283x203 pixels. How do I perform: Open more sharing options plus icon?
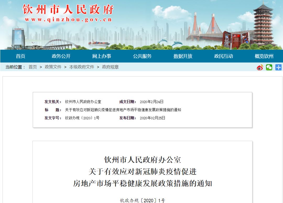tap(278, 67)
